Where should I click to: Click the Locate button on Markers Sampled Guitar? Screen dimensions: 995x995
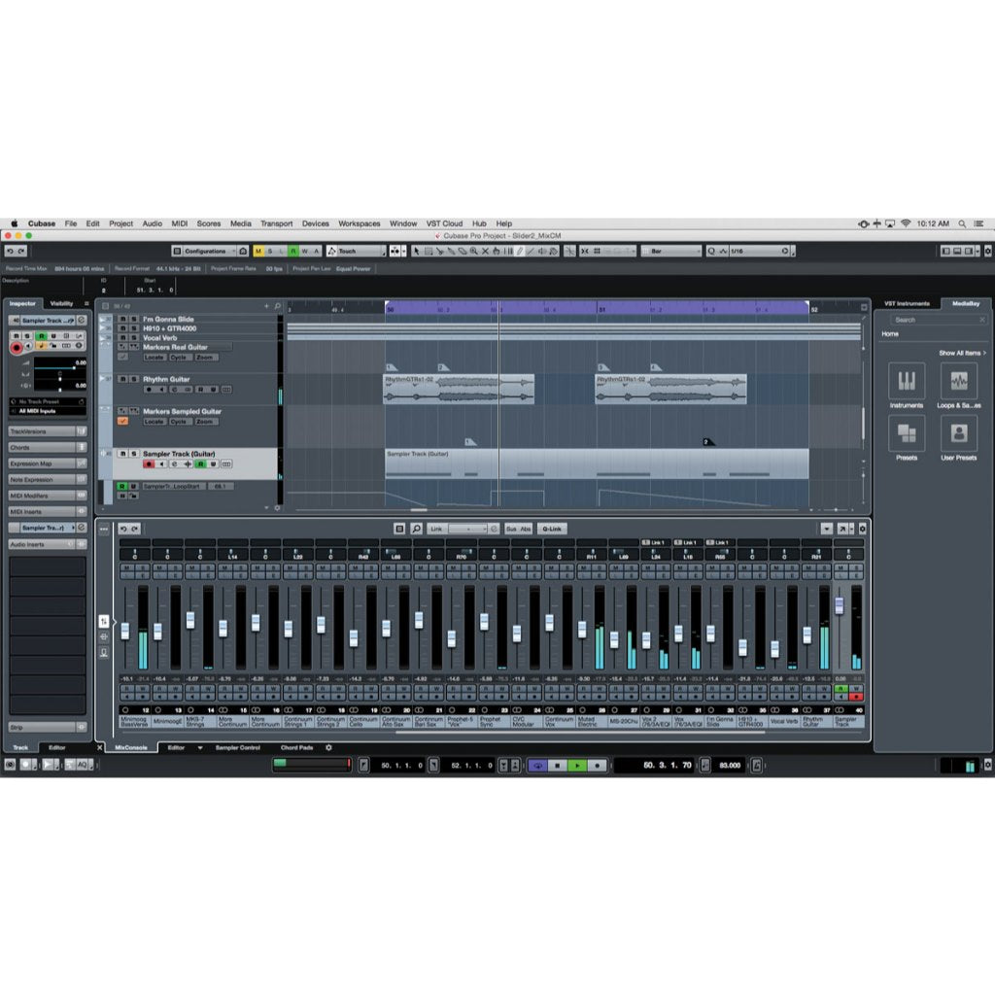[x=154, y=422]
